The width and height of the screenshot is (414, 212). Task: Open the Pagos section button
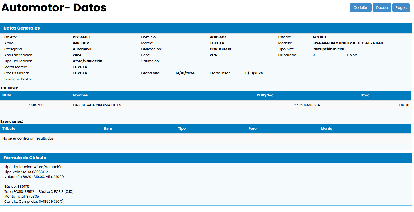tap(401, 8)
